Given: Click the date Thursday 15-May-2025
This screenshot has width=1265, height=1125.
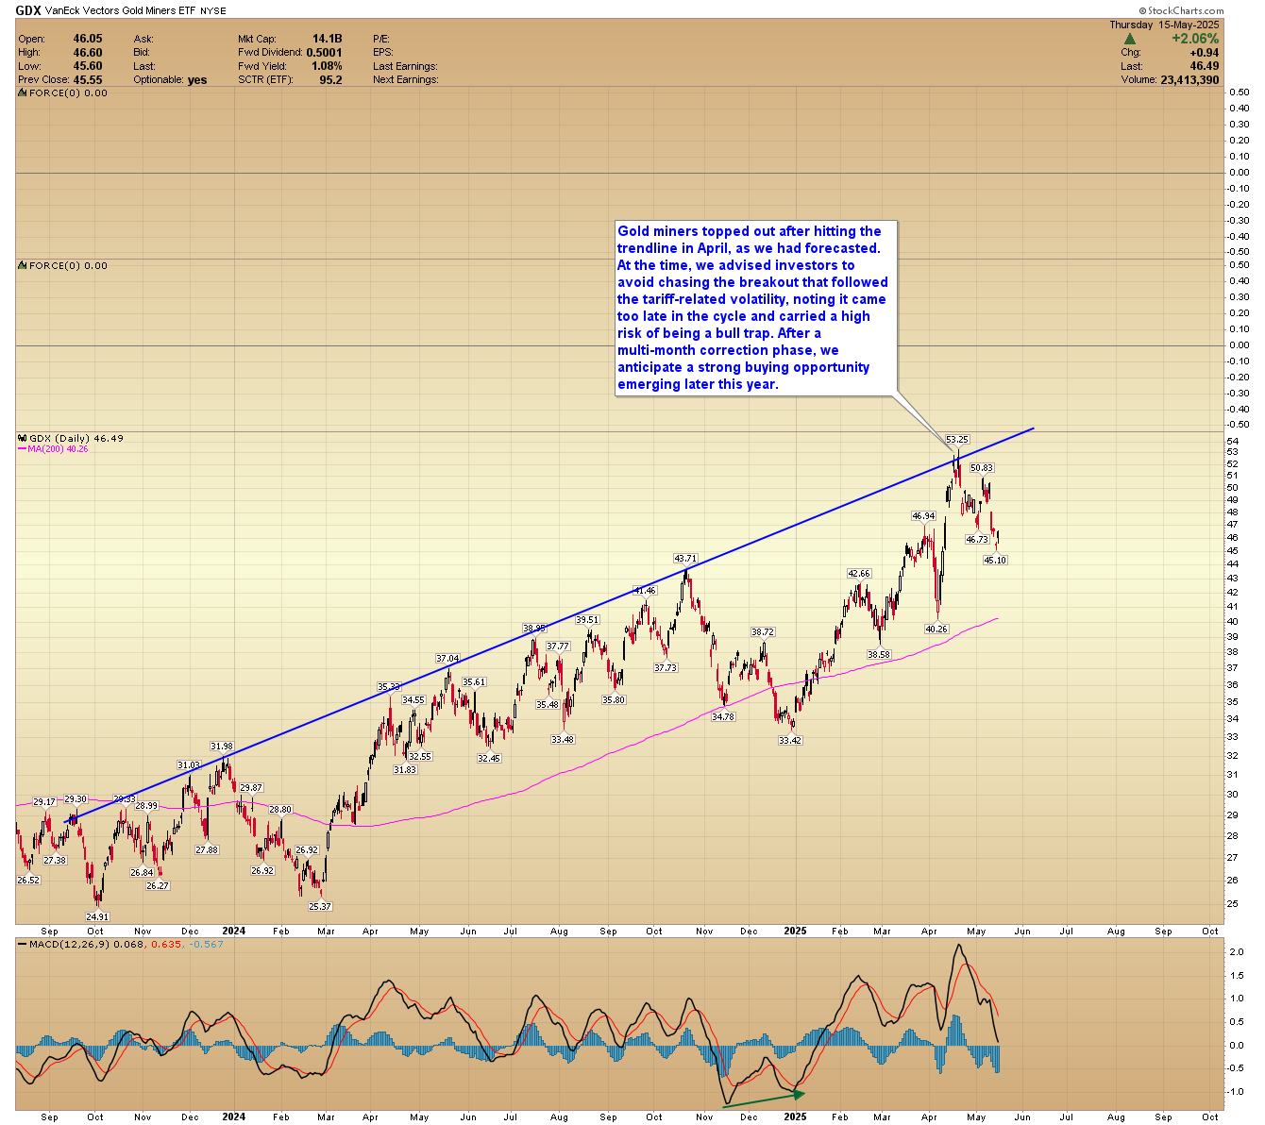Looking at the screenshot, I should tap(1164, 25).
